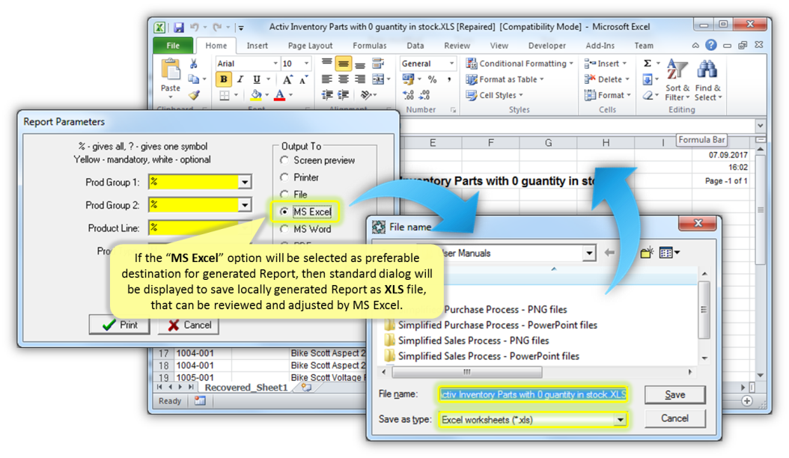Viewport: 789px width, 458px height.
Task: Click the AutoSum sigma icon
Action: coord(648,64)
